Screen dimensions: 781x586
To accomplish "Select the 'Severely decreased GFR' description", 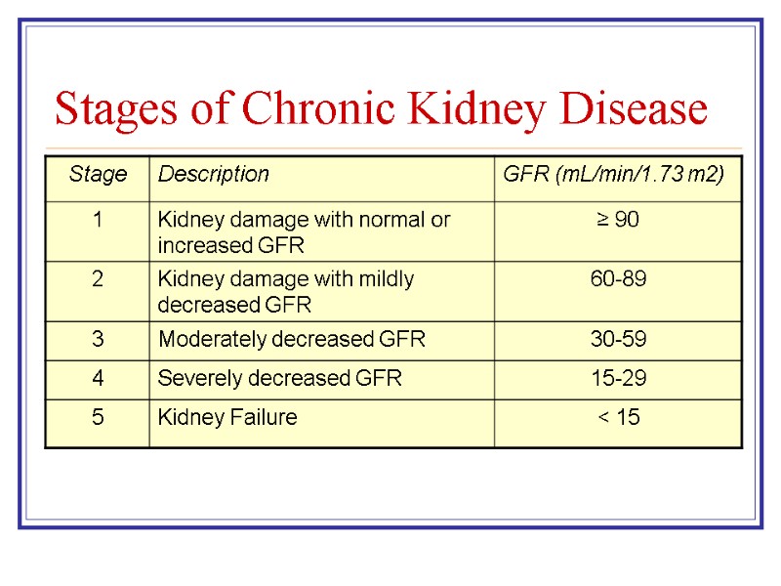I will [280, 379].
